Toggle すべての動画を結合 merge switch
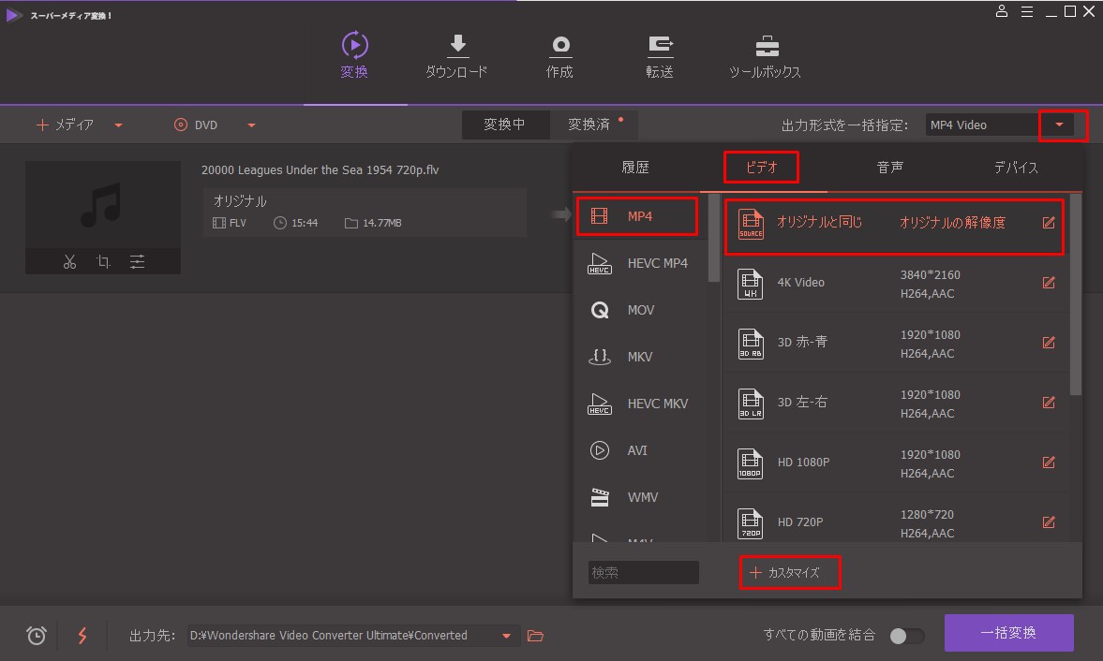This screenshot has width=1103, height=661. coord(906,636)
